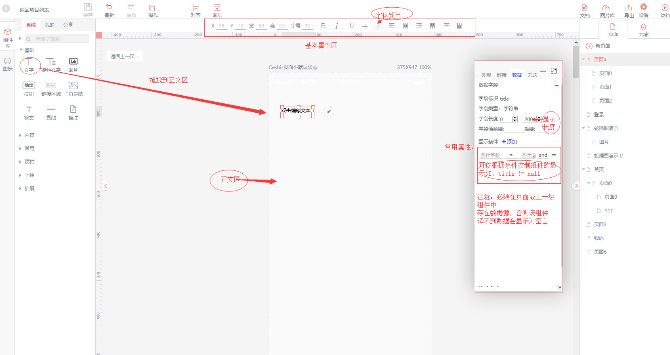
Task: Toggle bold formatting
Action: (x=323, y=26)
